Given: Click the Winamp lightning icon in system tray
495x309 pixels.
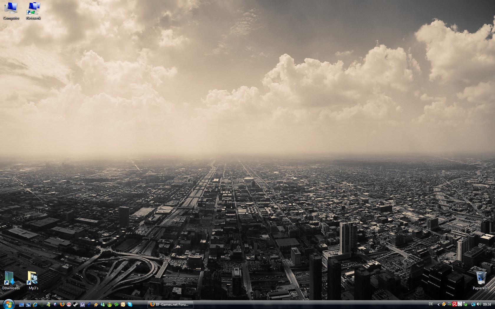Looking at the screenshot, I should click(444, 304).
